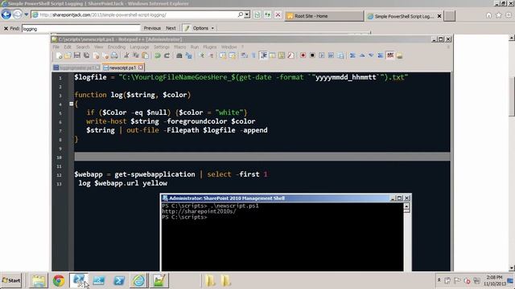Open IE Favorites star icon

tap(499, 15)
